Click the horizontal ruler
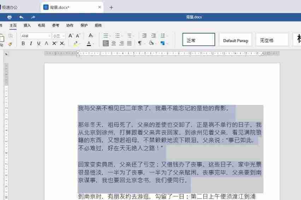The height and width of the screenshot is (200, 301). click(x=162, y=53)
